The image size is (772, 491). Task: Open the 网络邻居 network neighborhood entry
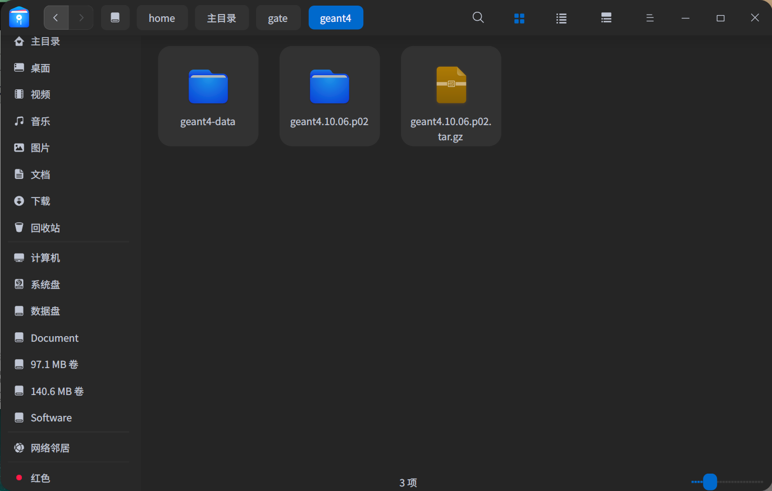[52, 447]
